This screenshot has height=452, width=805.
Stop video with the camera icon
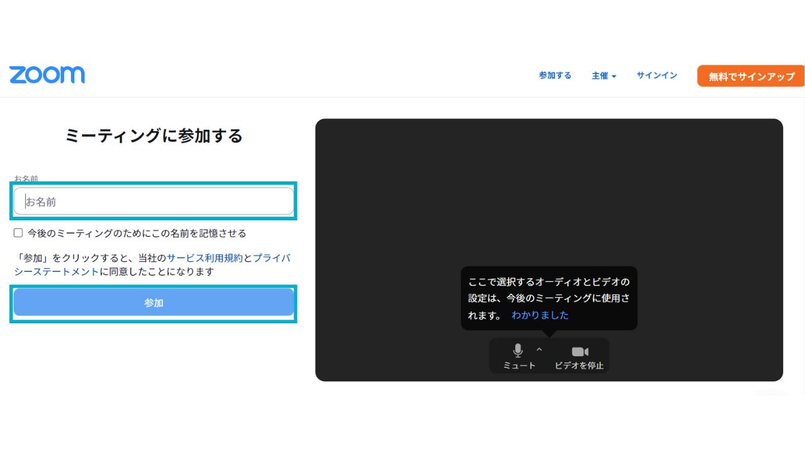(x=580, y=352)
